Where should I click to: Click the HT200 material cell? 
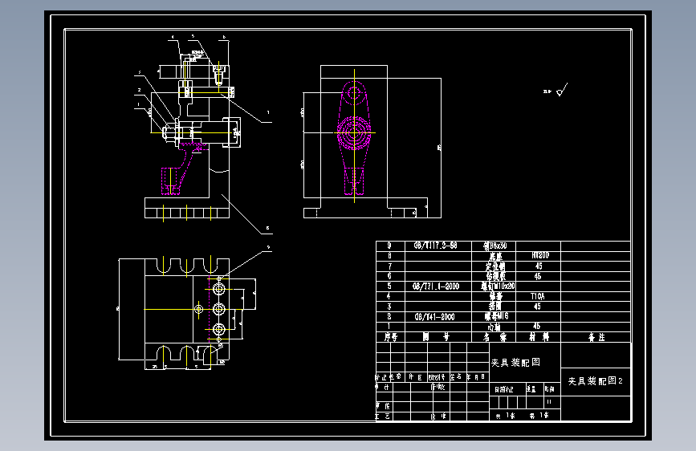(x=540, y=255)
